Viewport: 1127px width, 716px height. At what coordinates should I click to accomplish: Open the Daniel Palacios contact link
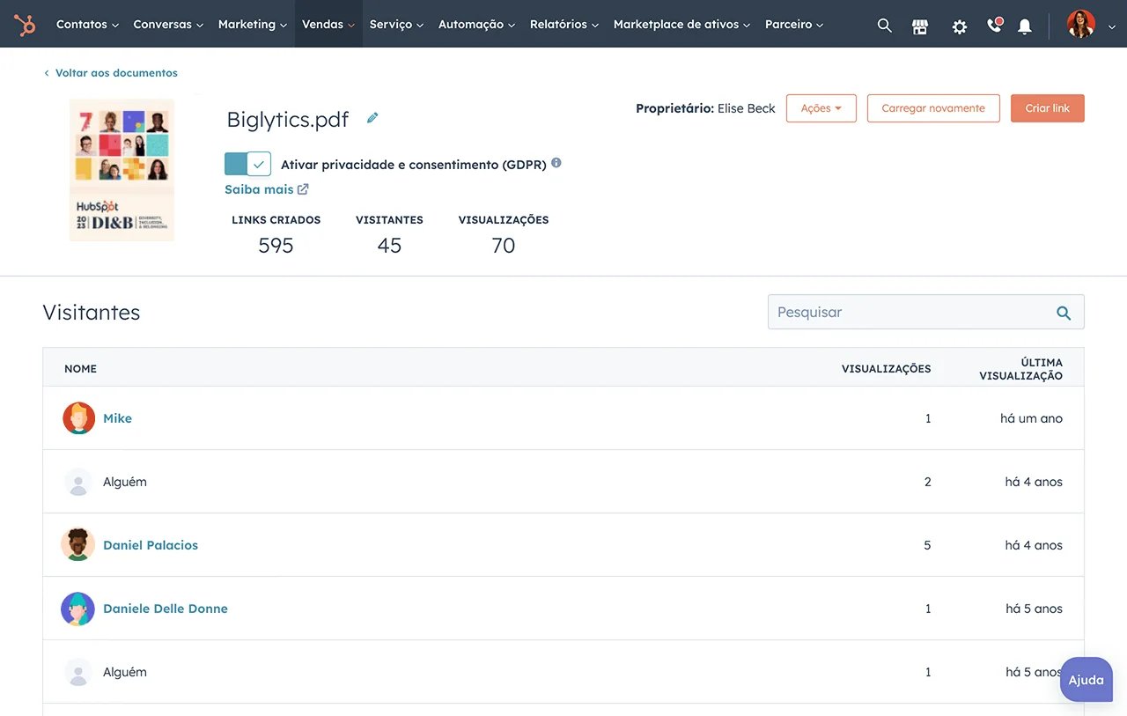pos(151,544)
